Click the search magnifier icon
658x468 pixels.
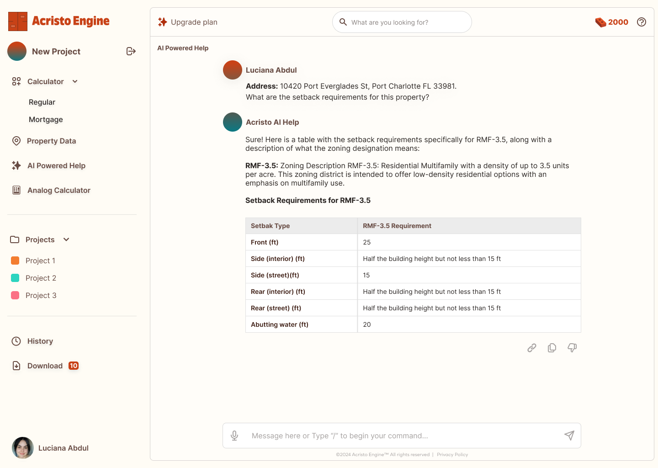point(343,22)
